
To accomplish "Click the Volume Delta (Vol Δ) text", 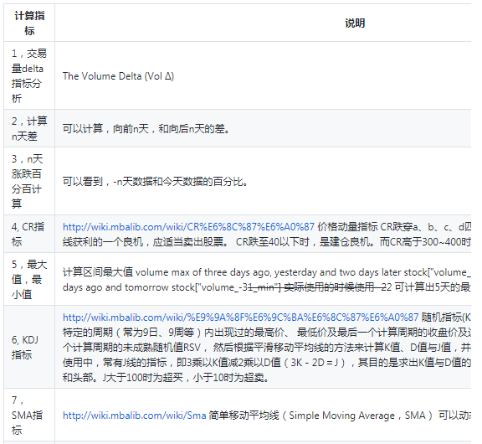I will [x=118, y=76].
